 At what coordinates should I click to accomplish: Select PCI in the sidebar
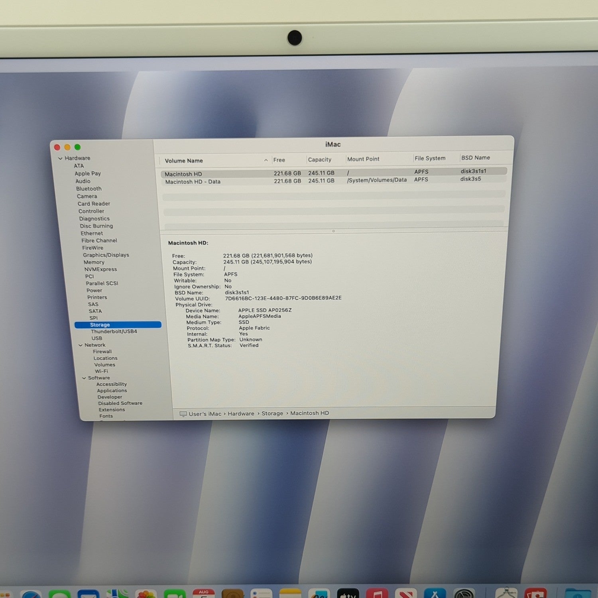pos(90,276)
